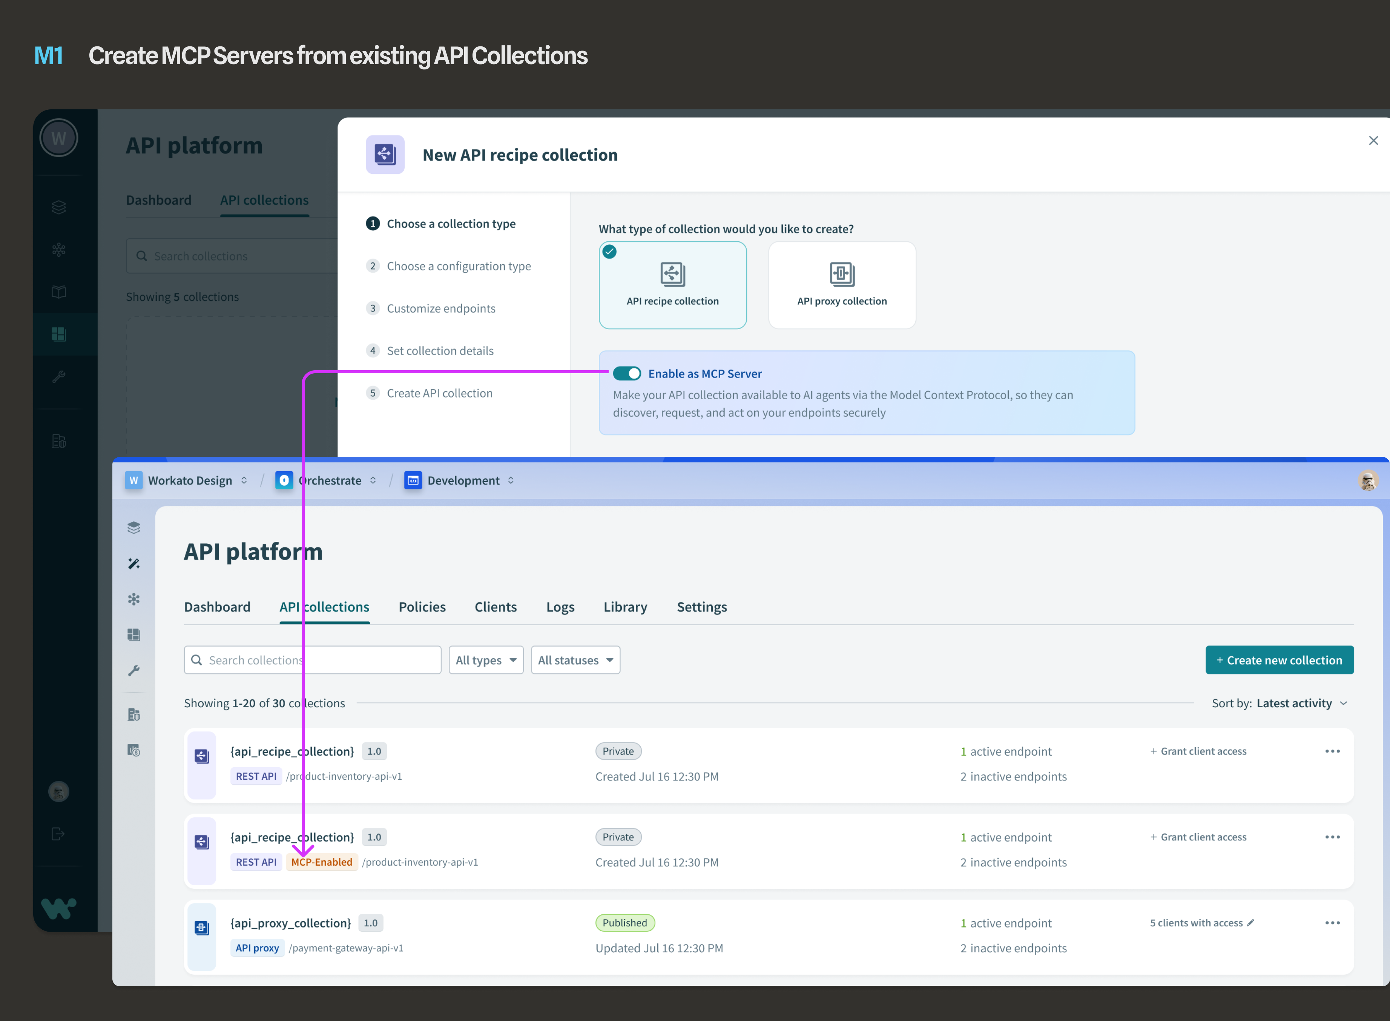This screenshot has height=1021, width=1390.
Task: Open the Logs tab
Action: click(x=560, y=607)
